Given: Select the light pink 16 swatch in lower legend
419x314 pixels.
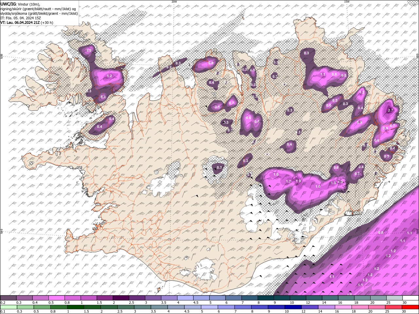Looking at the screenshot, I should click(343, 307).
